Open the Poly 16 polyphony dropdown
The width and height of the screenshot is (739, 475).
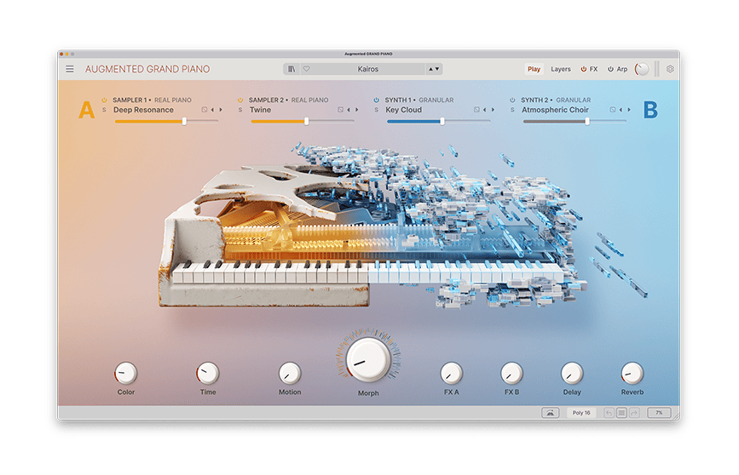pyautogui.click(x=580, y=413)
